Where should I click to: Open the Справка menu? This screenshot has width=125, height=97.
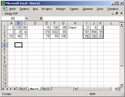(x=113, y=9)
